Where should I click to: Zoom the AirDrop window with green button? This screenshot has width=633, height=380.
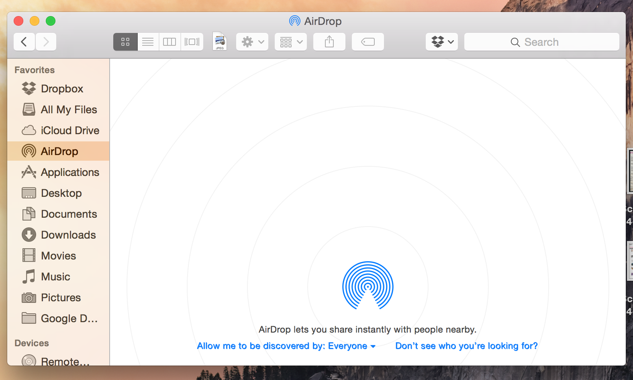51,21
